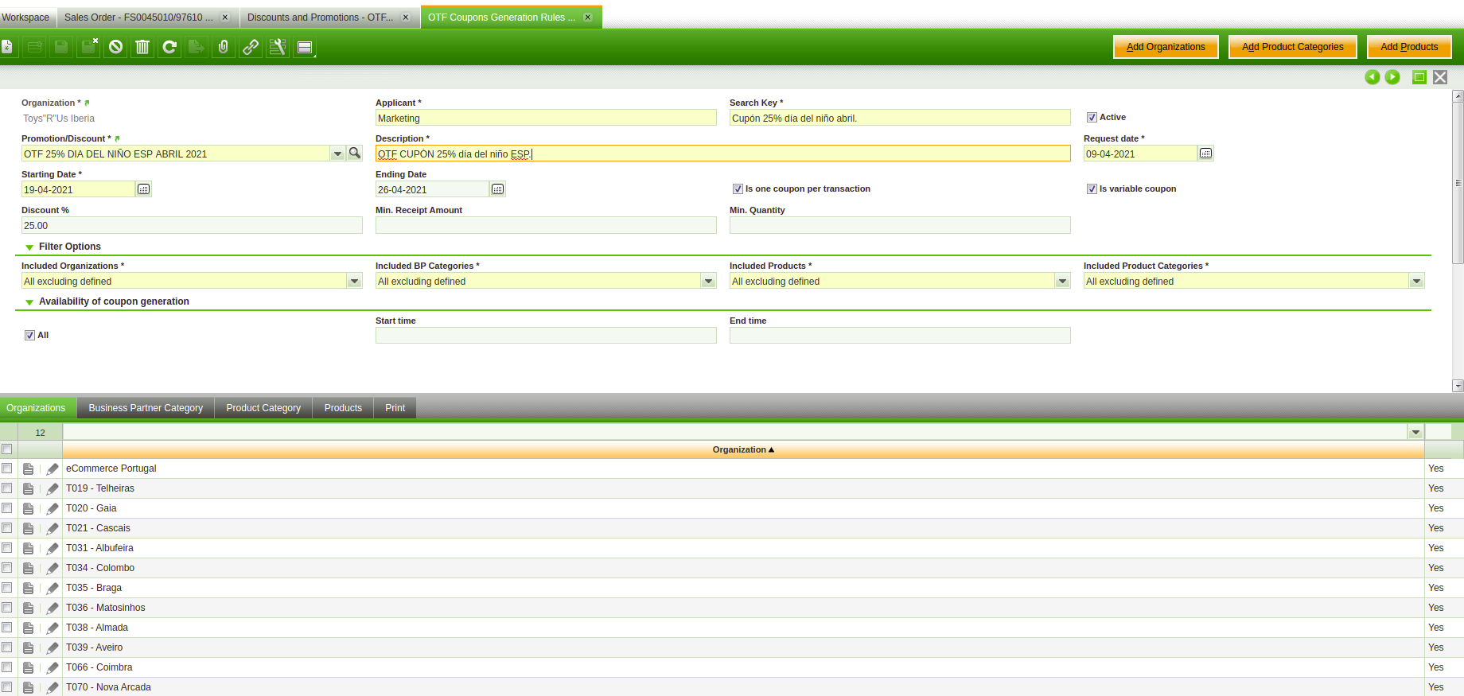The width and height of the screenshot is (1464, 696).
Task: Click the insert new row in grid icon
Action: coord(34,48)
